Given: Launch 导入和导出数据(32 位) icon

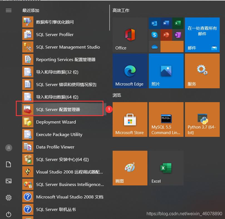Looking at the screenshot, I should pyautogui.click(x=28, y=72).
